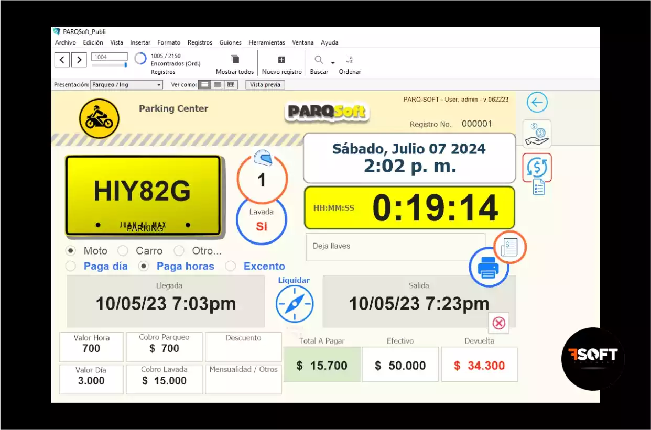Open the Buscar magnifier tool
The image size is (651, 430).
[x=319, y=60]
